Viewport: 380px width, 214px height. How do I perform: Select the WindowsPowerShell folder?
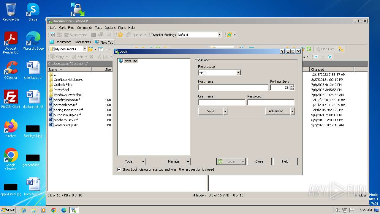coord(68,95)
